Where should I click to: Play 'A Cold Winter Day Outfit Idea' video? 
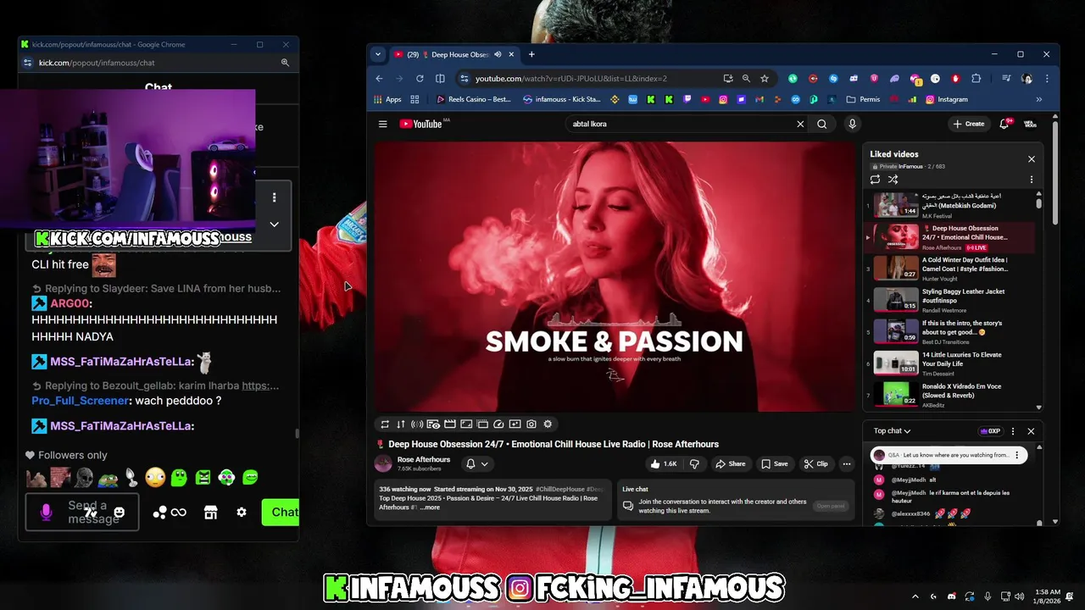pyautogui.click(x=949, y=268)
